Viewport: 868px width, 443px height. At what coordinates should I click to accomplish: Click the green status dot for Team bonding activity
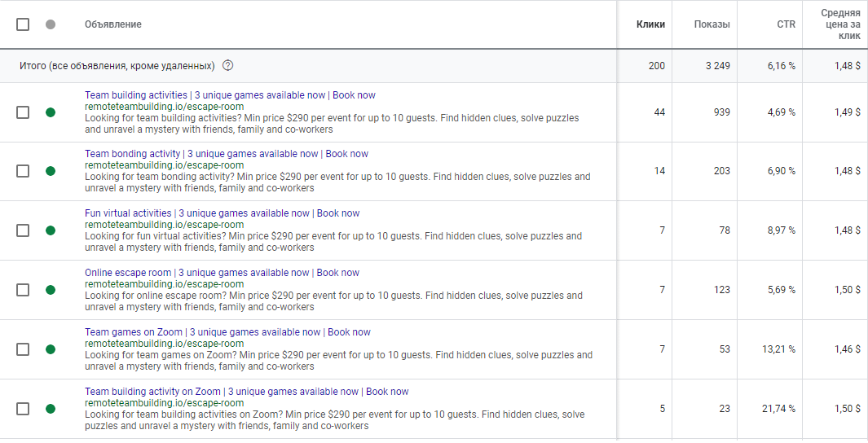51,171
